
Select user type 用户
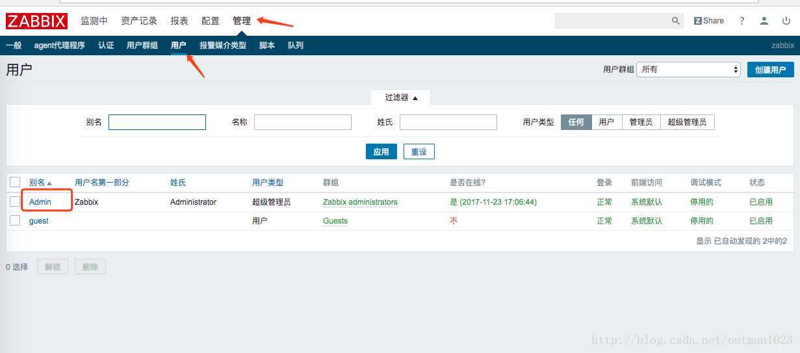pos(606,122)
